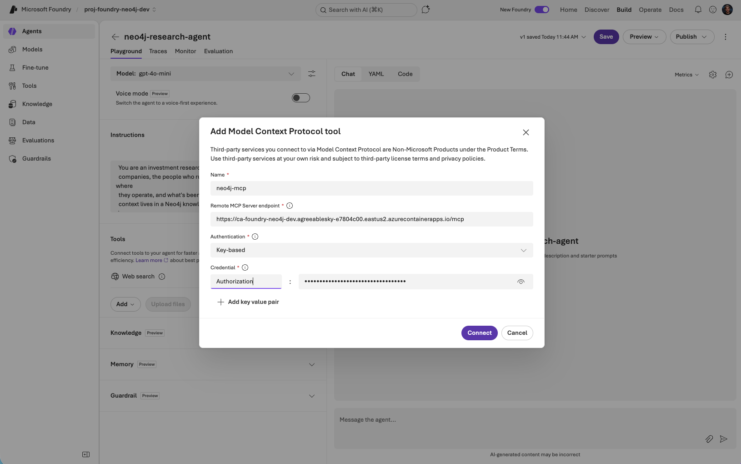Open the Preview dropdown button
This screenshot has width=741, height=464.
coord(644,37)
